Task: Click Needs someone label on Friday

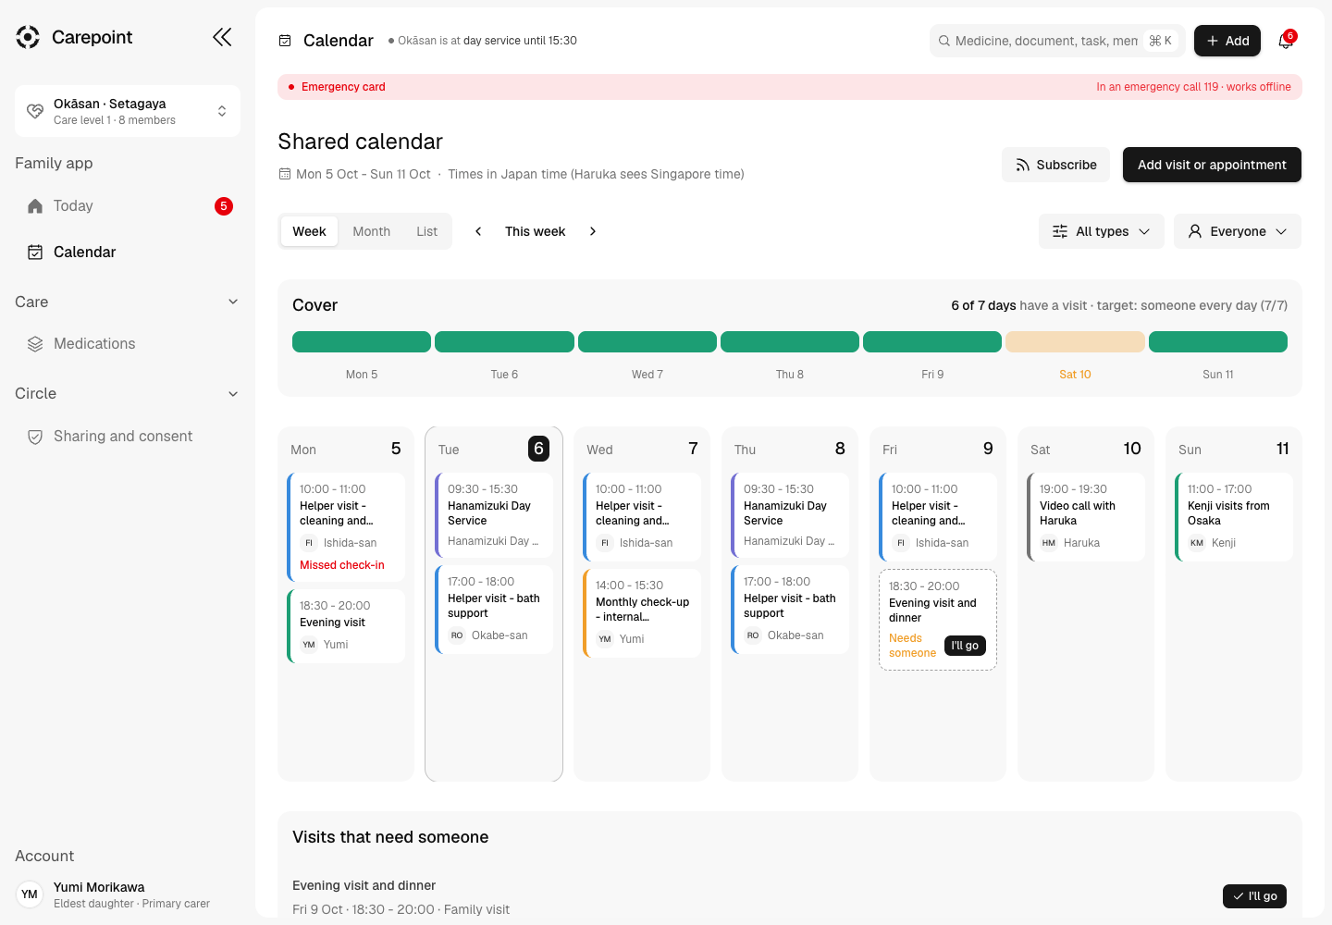Action: click(x=912, y=646)
